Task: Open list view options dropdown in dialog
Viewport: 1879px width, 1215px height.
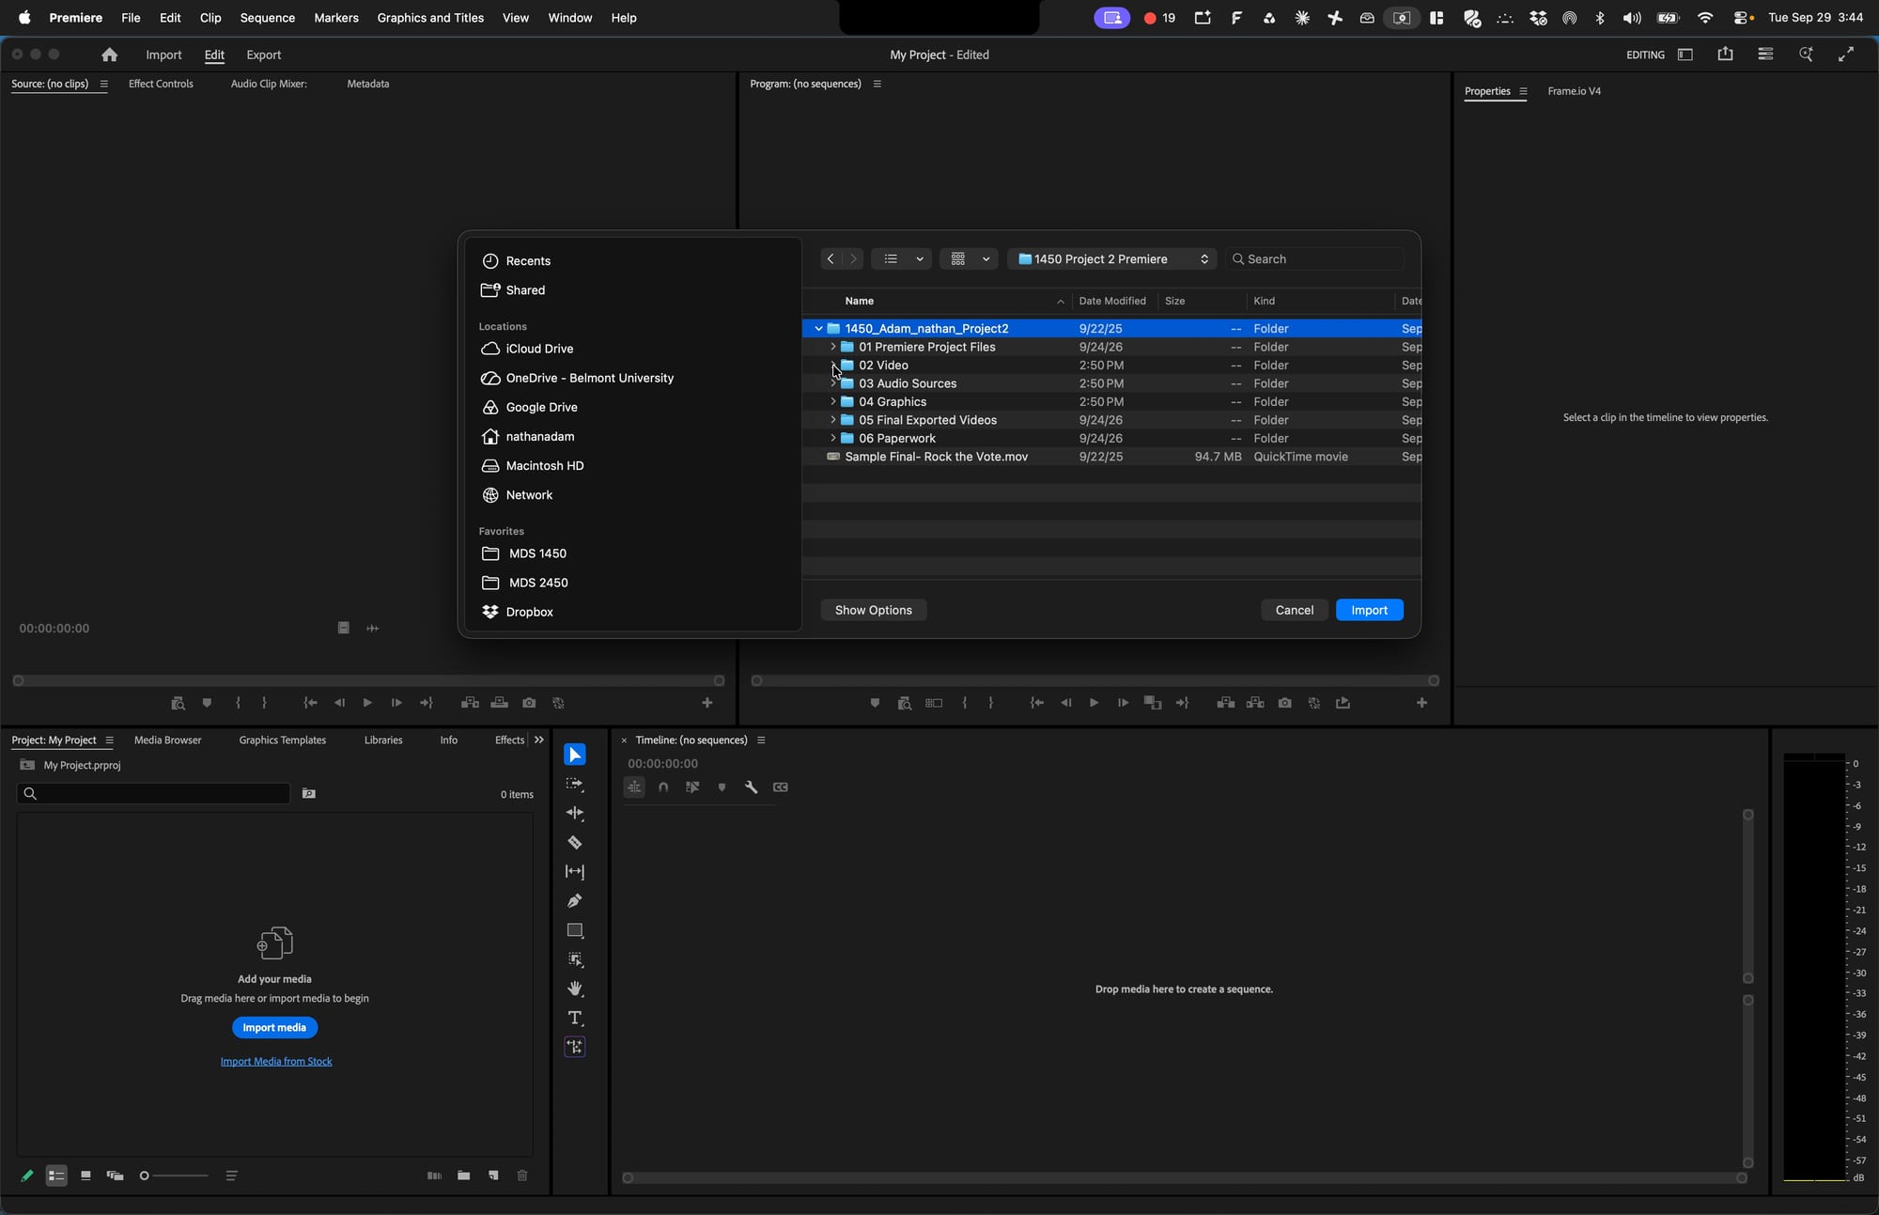Action: click(920, 259)
